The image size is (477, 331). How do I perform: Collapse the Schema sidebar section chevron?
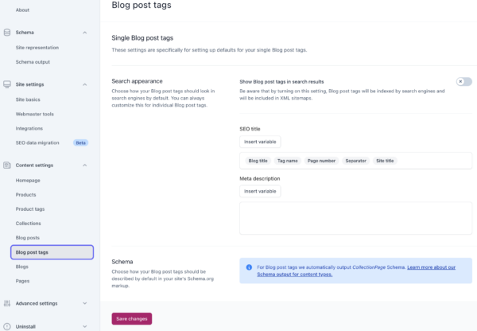pos(85,33)
